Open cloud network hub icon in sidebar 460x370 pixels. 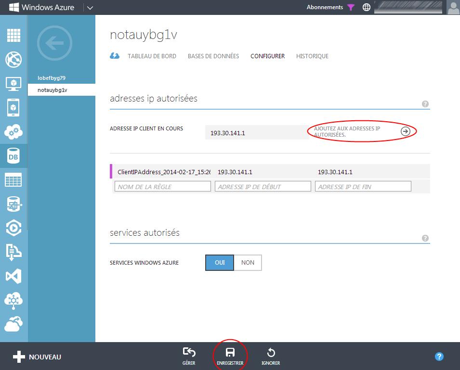pyautogui.click(x=14, y=300)
